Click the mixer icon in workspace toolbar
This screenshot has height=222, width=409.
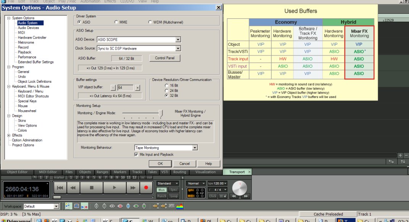click(76, 206)
